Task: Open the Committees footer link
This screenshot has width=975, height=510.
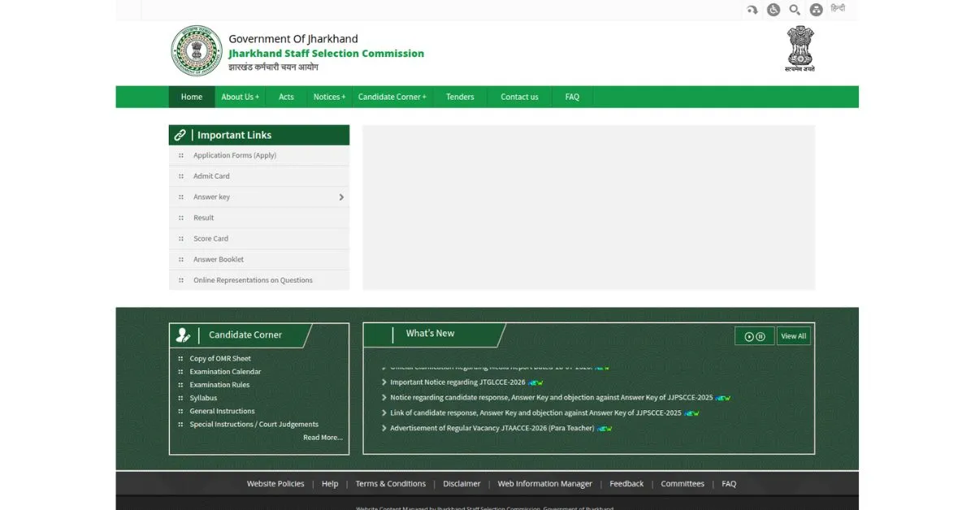Action: (682, 484)
